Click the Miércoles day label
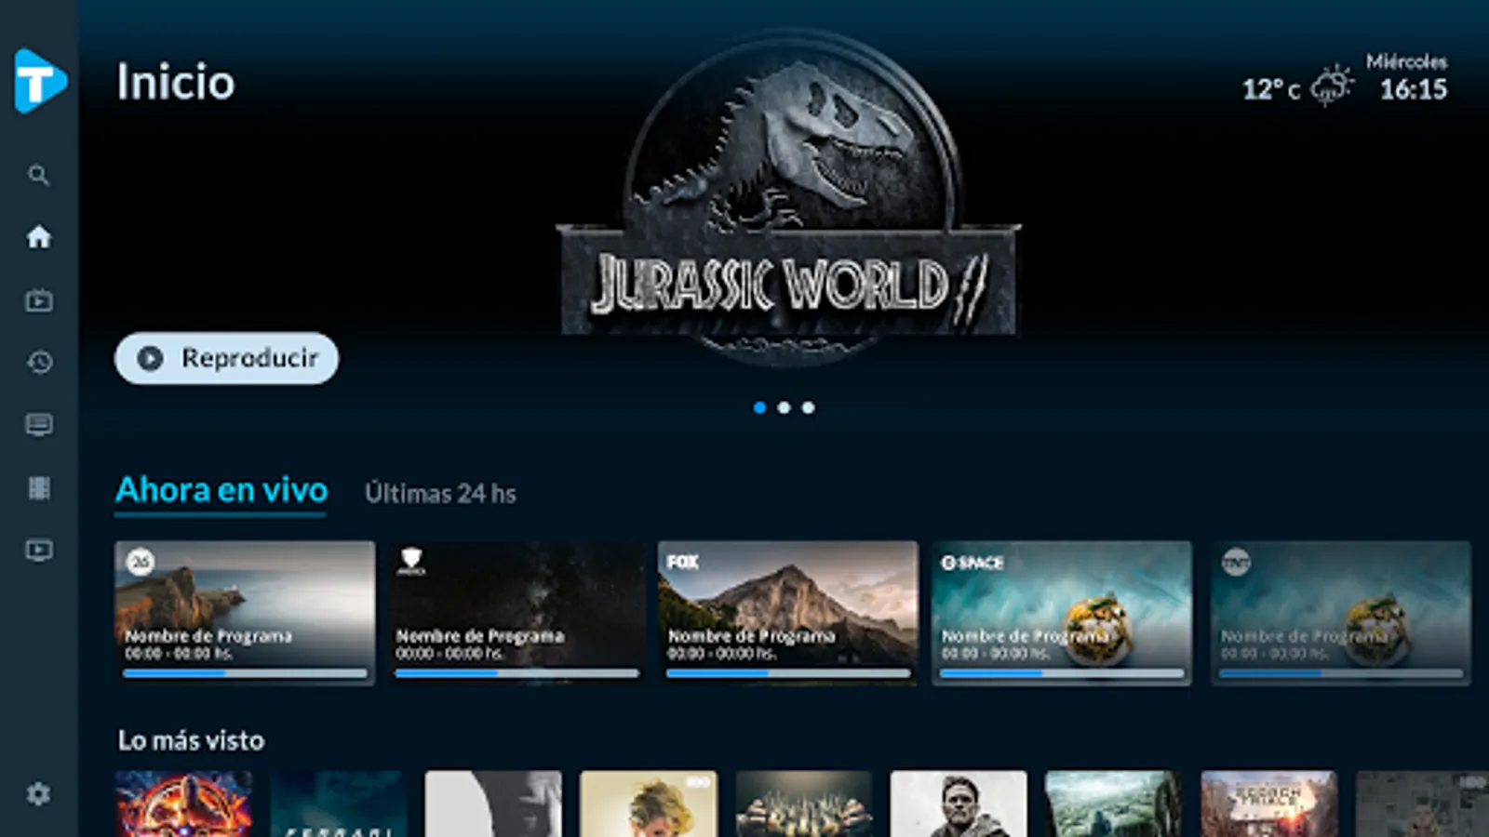The width and height of the screenshot is (1489, 837). (1407, 61)
